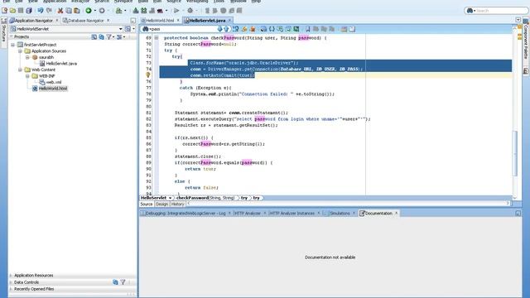This screenshot has height=298, width=530.
Task: Click the New file toolbar icon
Action: (x=4, y=11)
